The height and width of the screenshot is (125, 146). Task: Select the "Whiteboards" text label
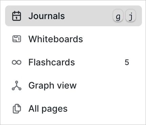click(56, 39)
